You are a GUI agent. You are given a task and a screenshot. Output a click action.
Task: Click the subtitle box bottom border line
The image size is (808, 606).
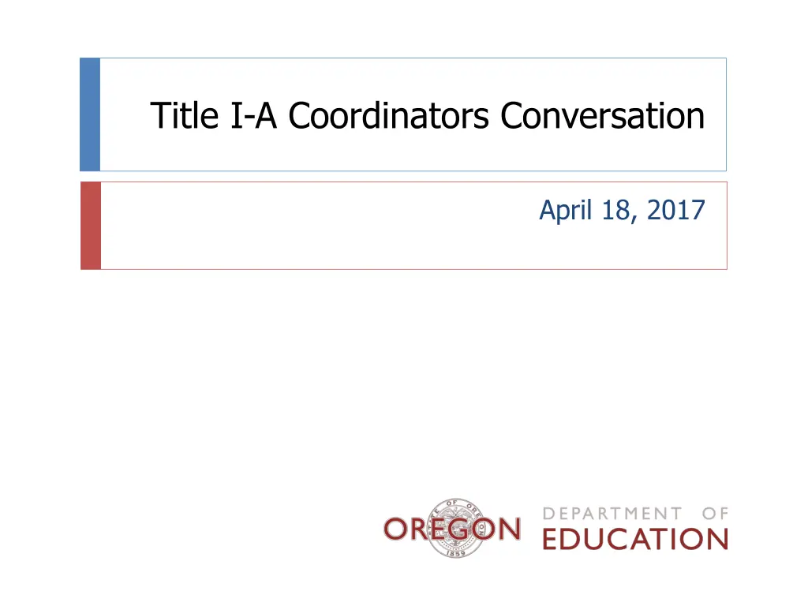coord(410,269)
